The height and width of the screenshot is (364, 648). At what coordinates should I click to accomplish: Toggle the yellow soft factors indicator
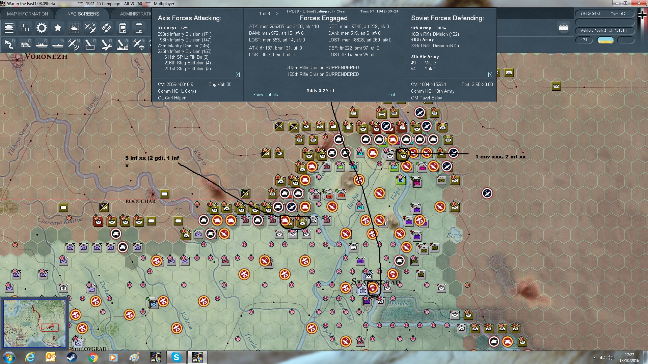(x=605, y=40)
